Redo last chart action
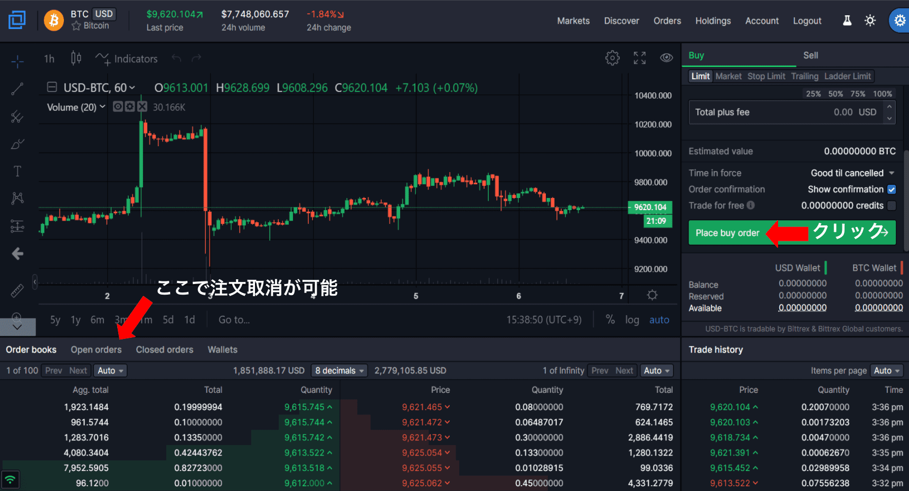Viewport: 909px width, 491px height. tap(196, 58)
